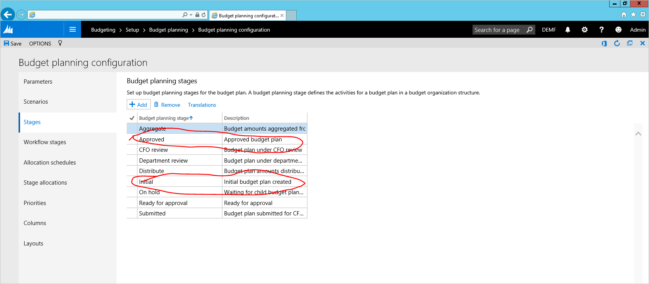Close the Budget planning configuration browser tab
Viewport: 649px width, 284px height.
coord(282,15)
